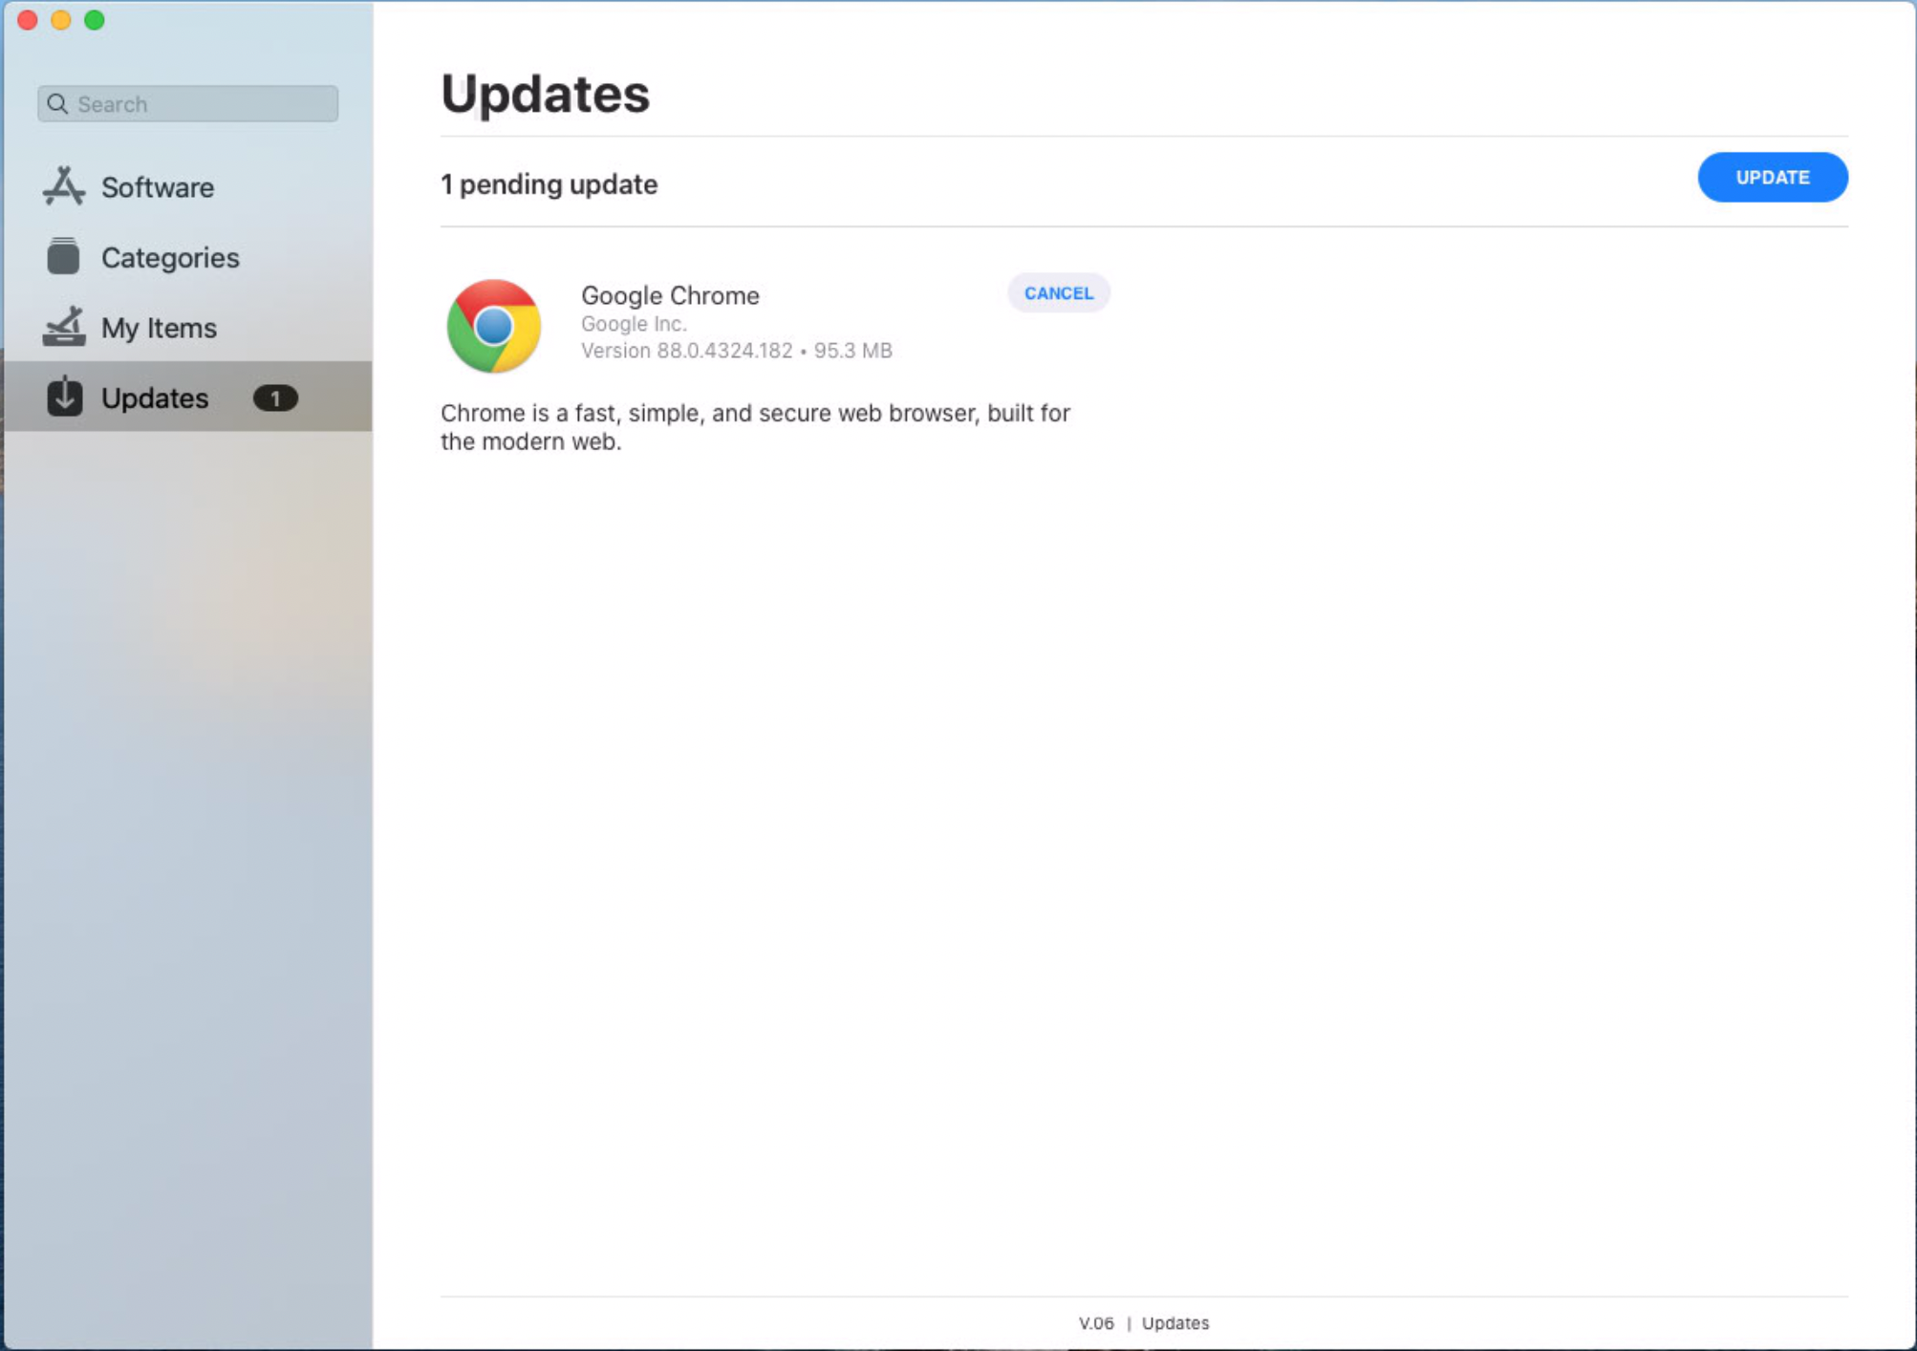Open the Software section label
This screenshot has height=1351, width=1917.
pos(158,187)
